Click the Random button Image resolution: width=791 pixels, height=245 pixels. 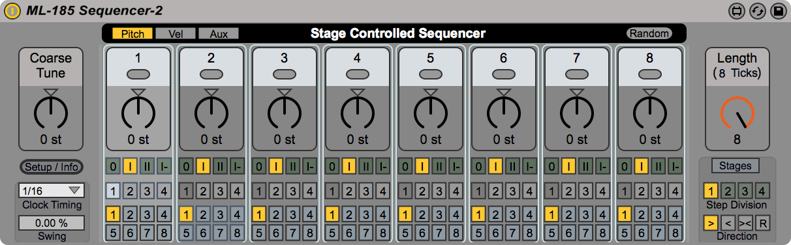pos(649,33)
